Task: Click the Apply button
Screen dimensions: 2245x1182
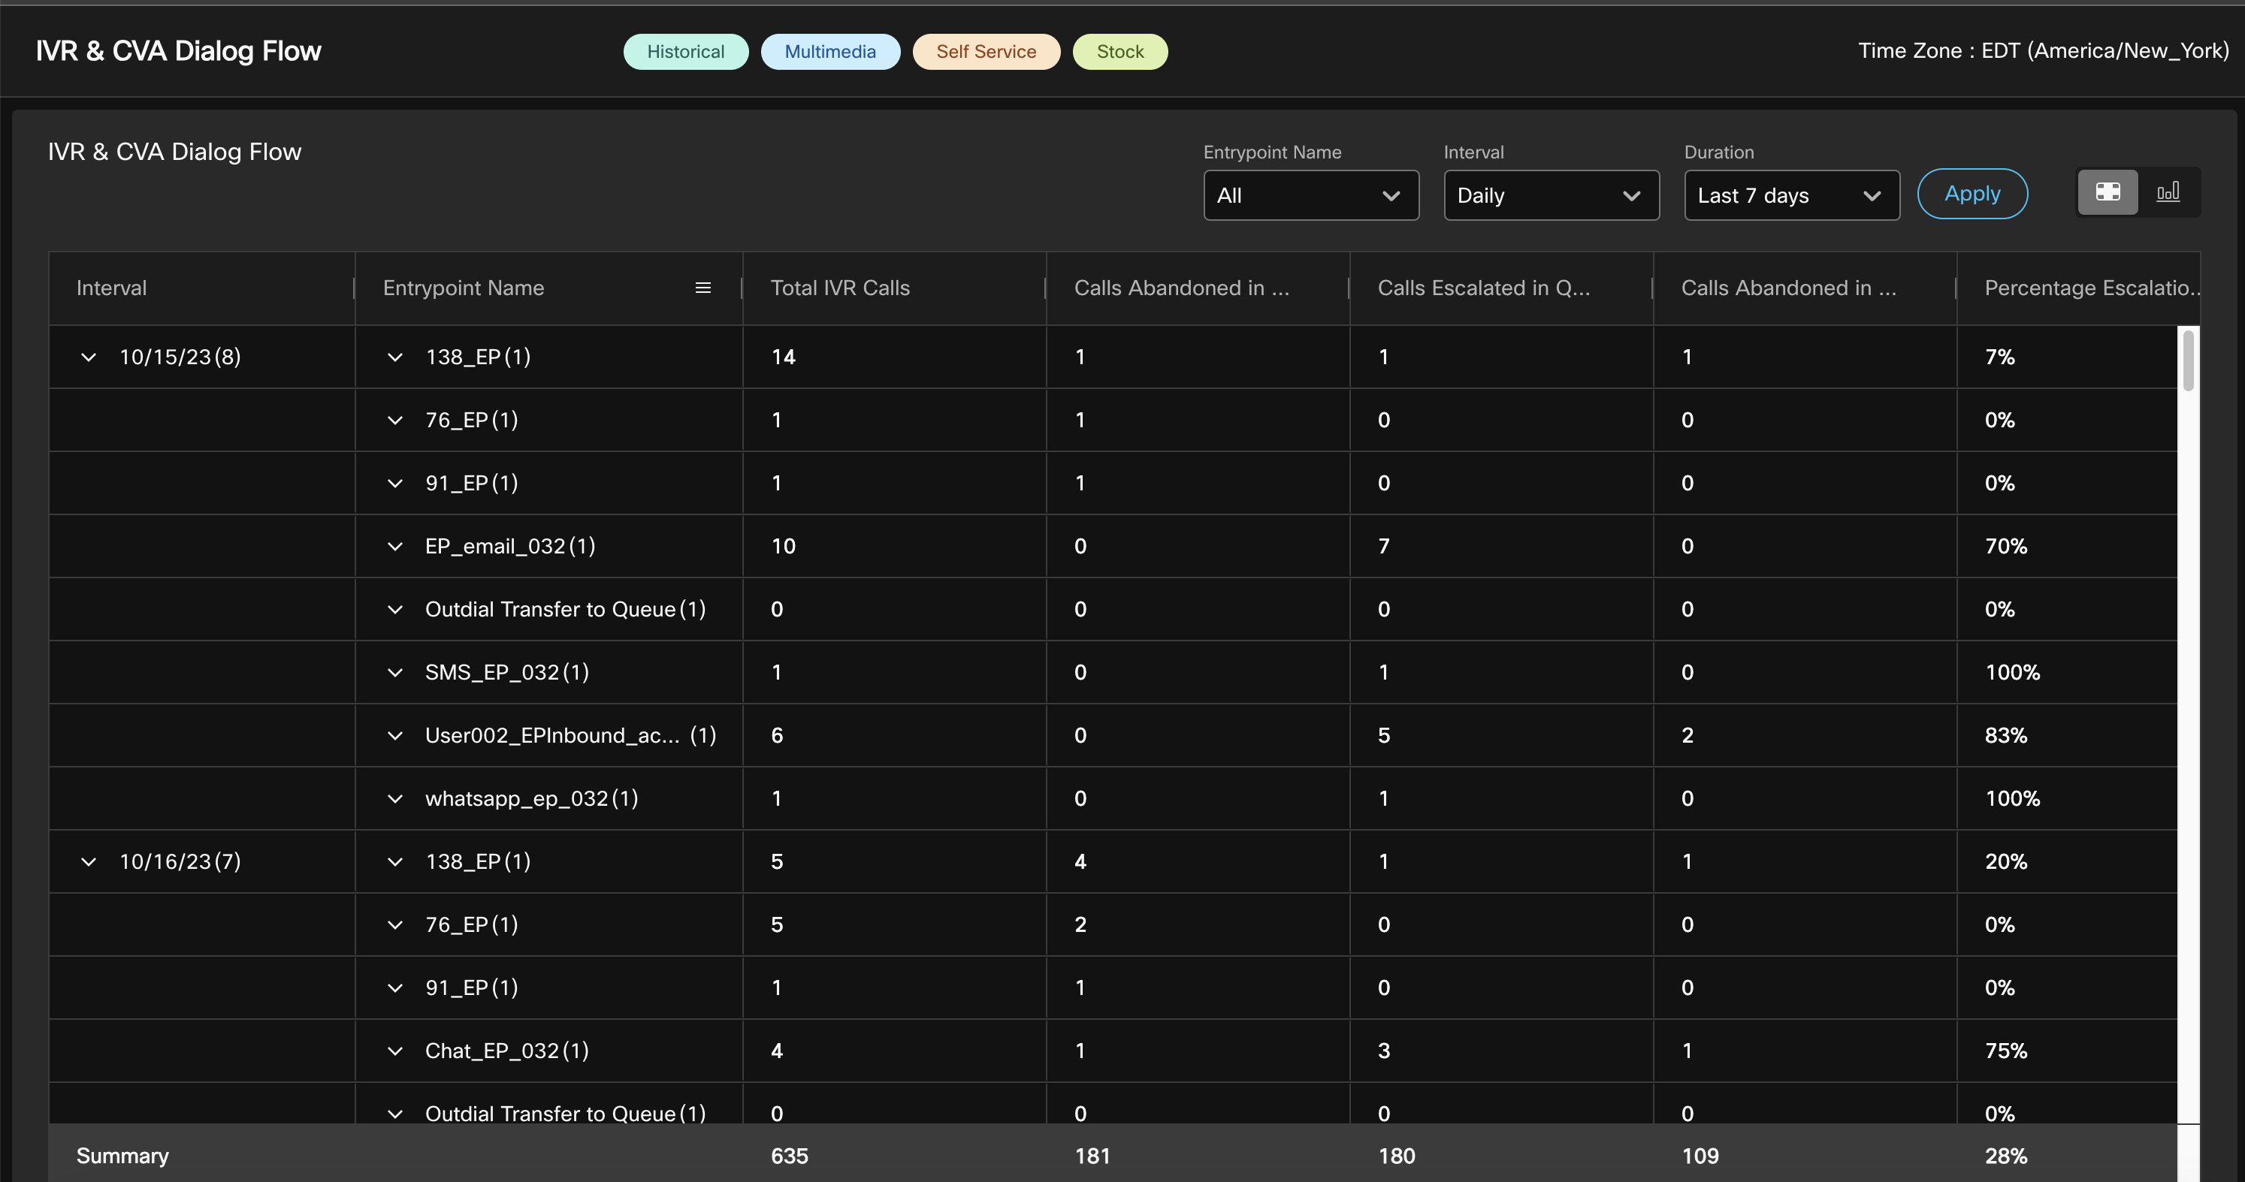Action: point(1972,194)
